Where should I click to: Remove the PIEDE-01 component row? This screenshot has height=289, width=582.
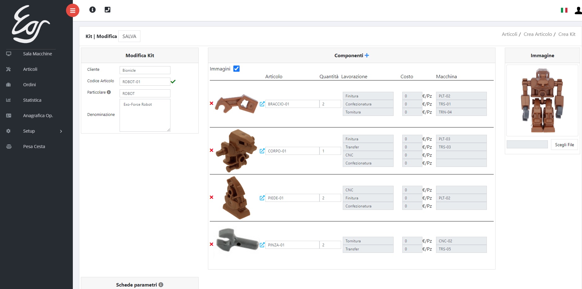click(x=211, y=197)
